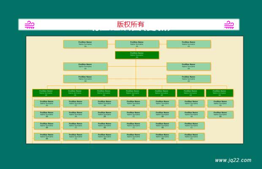Screen dimensions: 262x169
Task: Select the last light green node under rightmost department
Action: [x=220, y=114]
